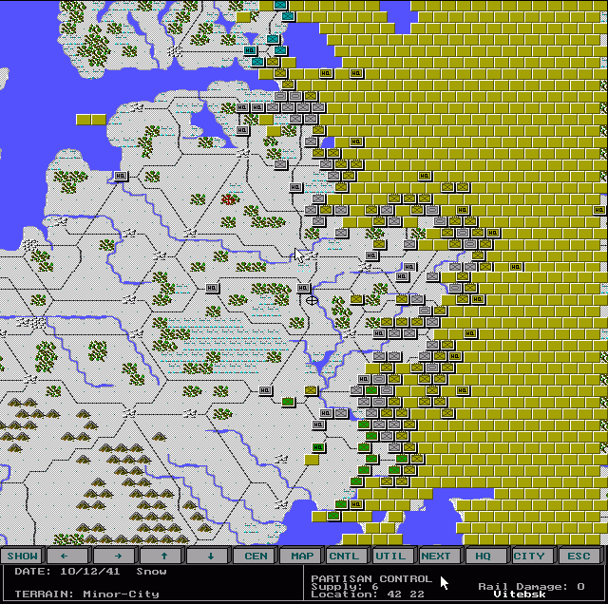Click the Supply: 6 value
The width and height of the screenshot is (608, 604).
tap(344, 586)
